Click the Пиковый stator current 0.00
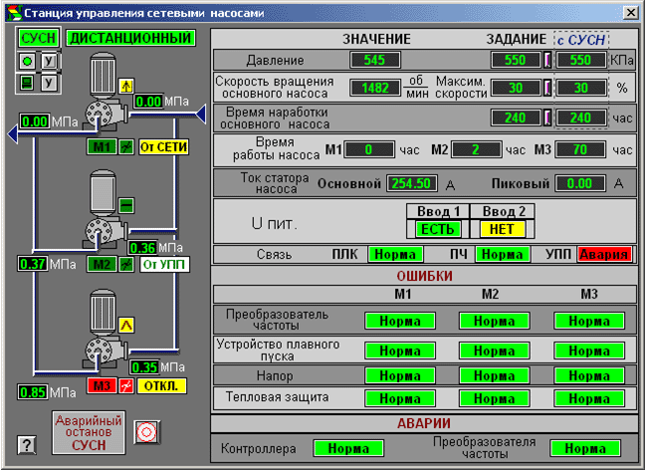 coord(581,183)
